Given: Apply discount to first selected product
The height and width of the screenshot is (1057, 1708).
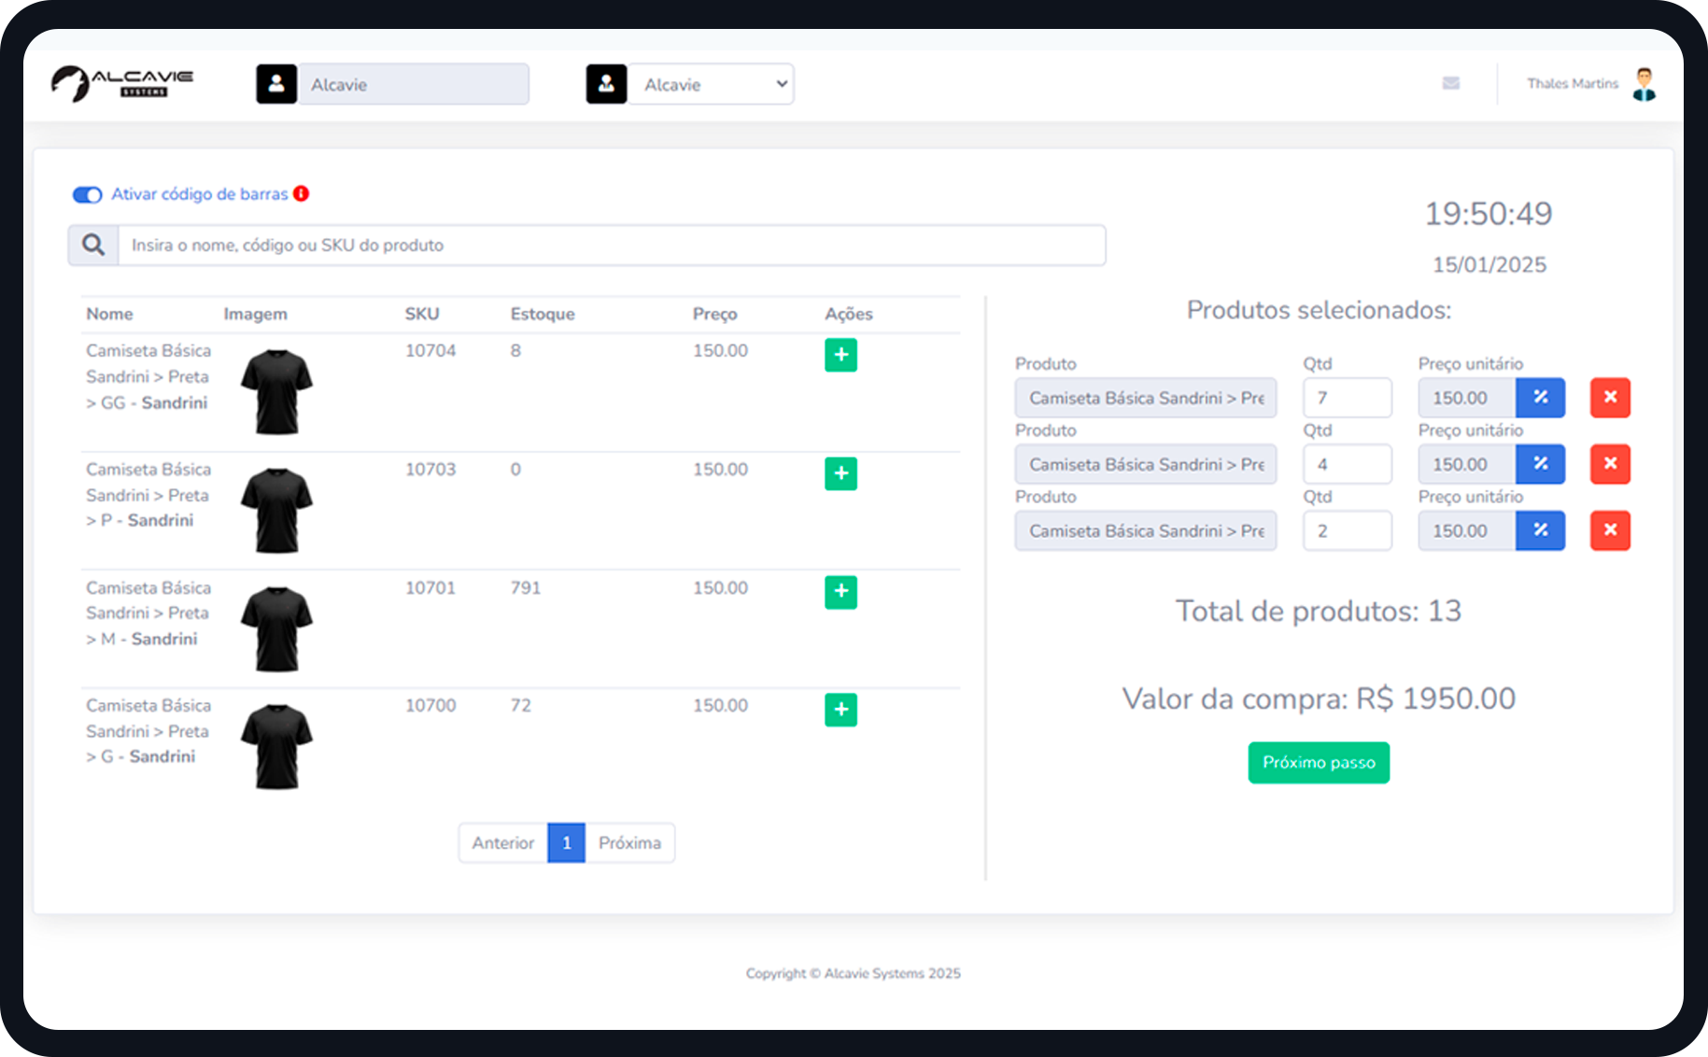Looking at the screenshot, I should point(1540,398).
